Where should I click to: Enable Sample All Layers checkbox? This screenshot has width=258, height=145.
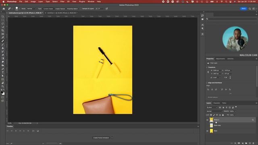click(x=81, y=8)
